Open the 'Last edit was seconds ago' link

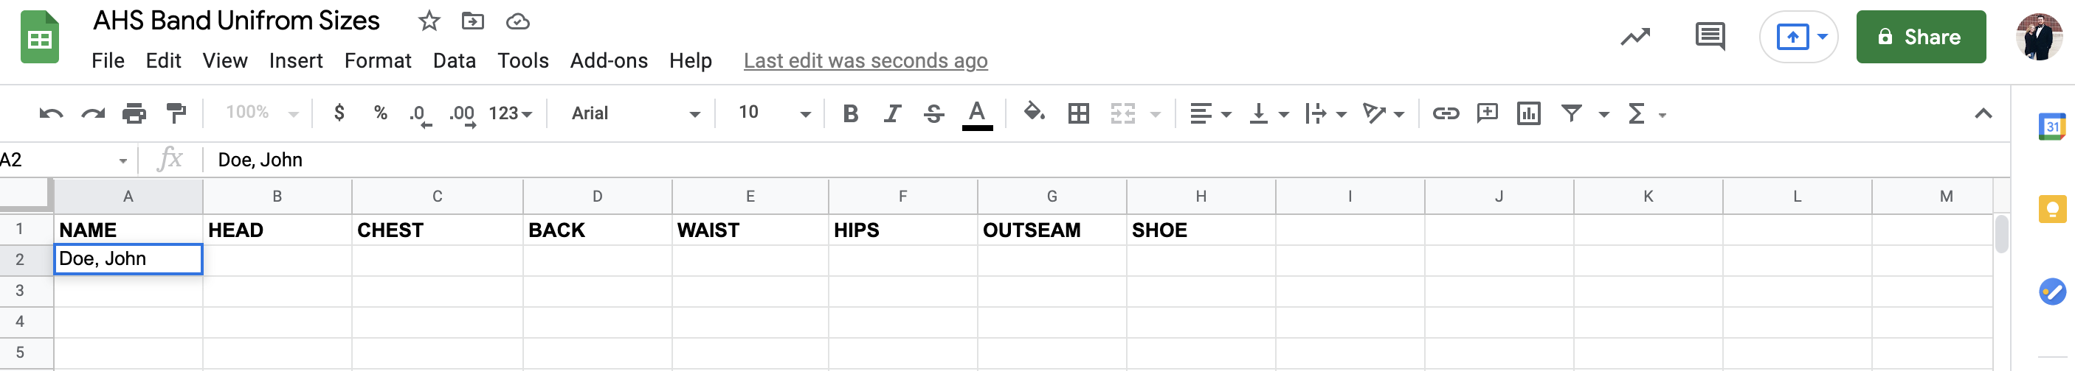click(865, 61)
